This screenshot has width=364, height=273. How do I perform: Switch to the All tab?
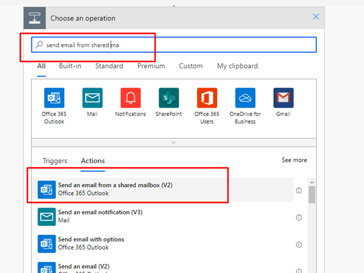[x=41, y=66]
